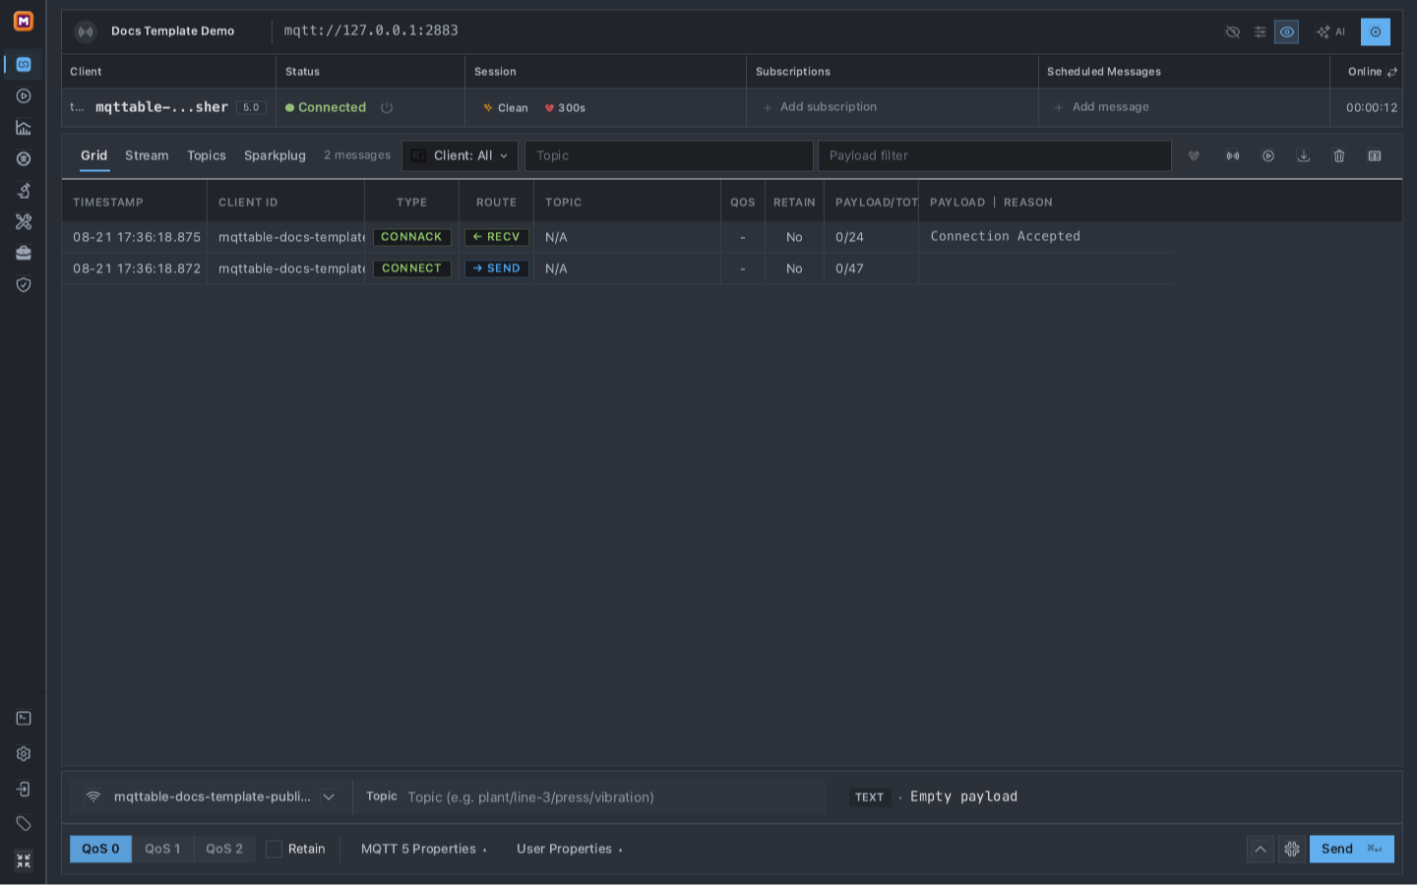1417x885 pixels.
Task: Toggle the highlighted eye view icon
Action: tap(1287, 32)
